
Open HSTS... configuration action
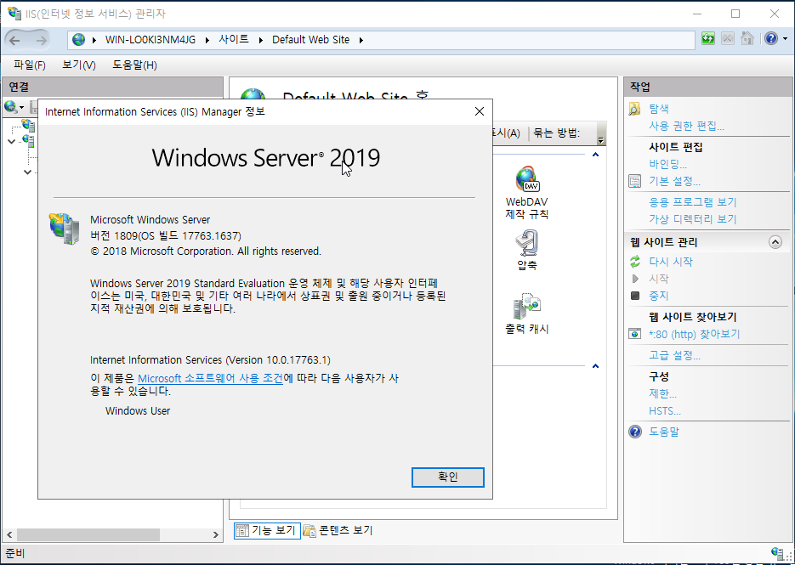(665, 411)
